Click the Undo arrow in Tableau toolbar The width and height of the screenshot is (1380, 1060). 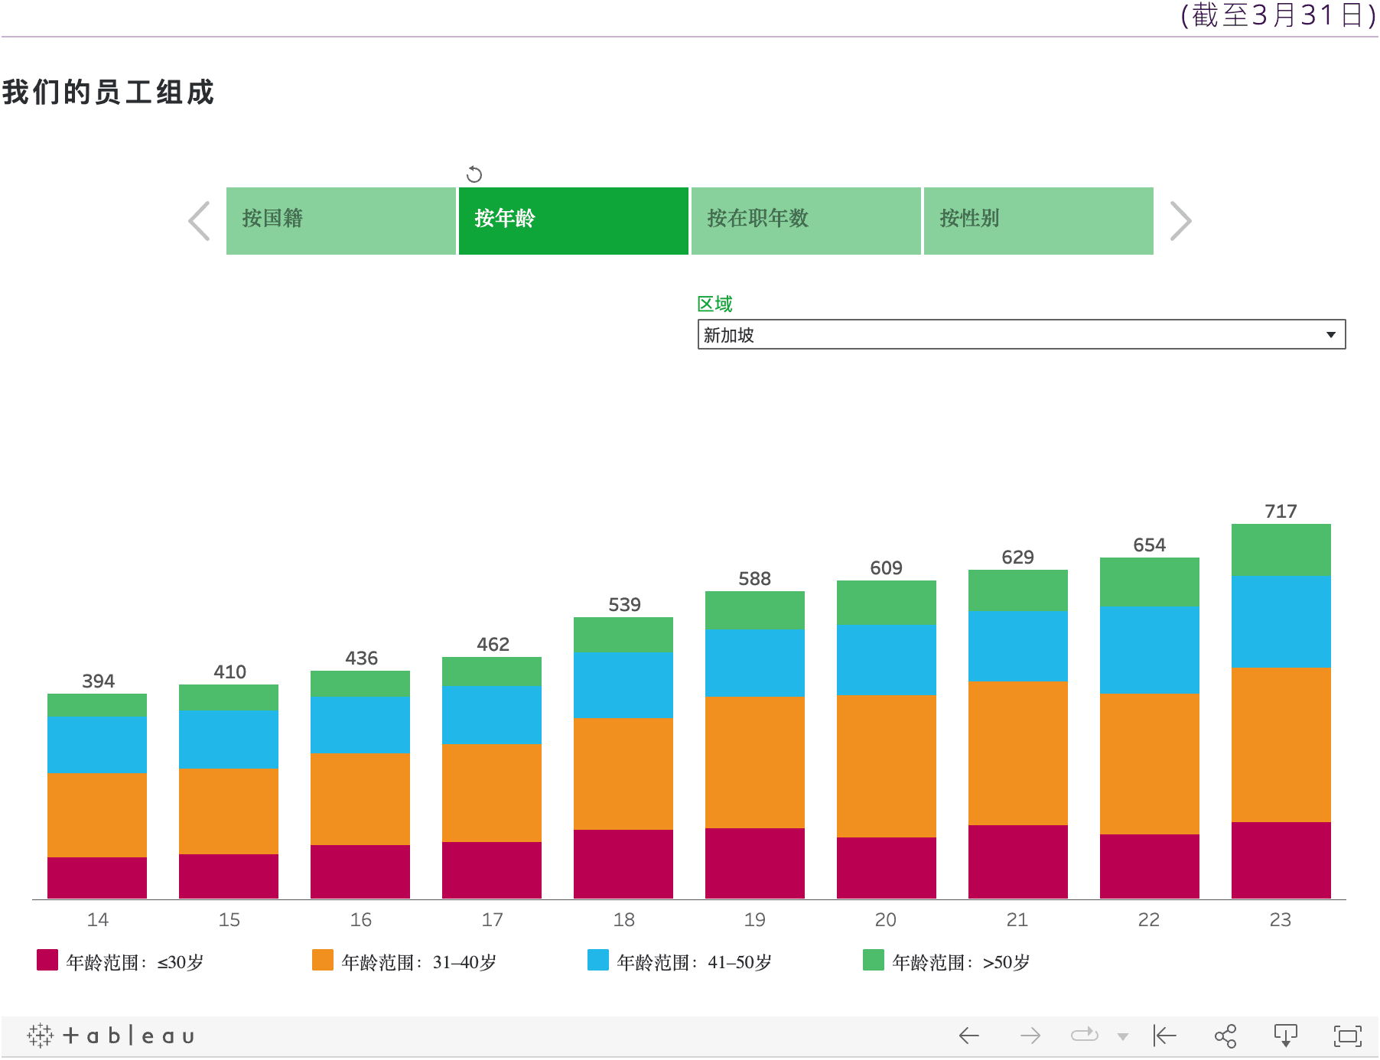tap(969, 1036)
